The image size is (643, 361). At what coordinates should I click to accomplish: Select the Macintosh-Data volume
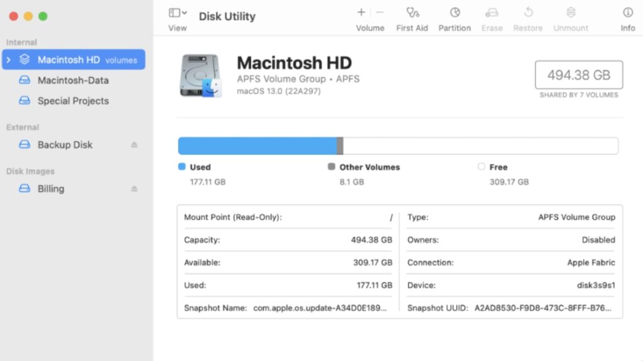(x=74, y=80)
